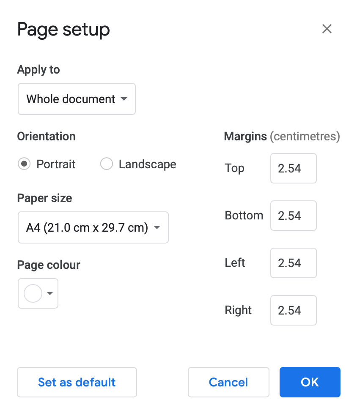Open the Page colour dropdown arrow
Image resolution: width=357 pixels, height=416 pixels.
(x=50, y=293)
